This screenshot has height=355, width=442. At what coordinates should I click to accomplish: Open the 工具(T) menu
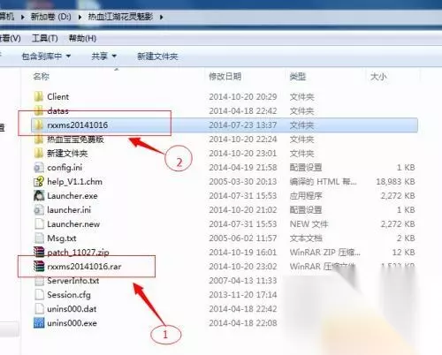pos(45,38)
